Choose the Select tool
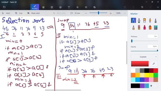Screen dimensions: 161x91 coord(6,13)
